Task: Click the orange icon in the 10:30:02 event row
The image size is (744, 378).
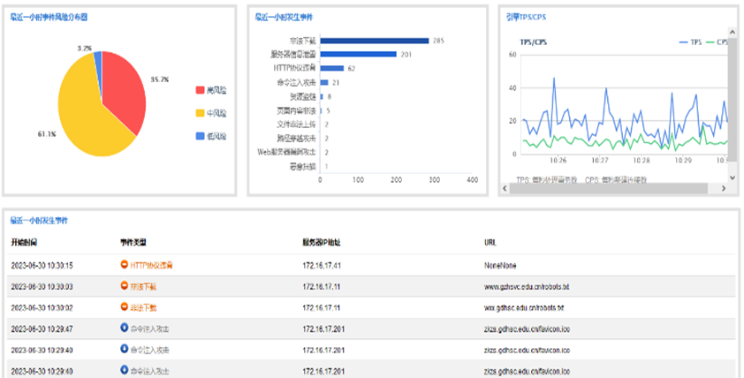Action: pos(125,306)
